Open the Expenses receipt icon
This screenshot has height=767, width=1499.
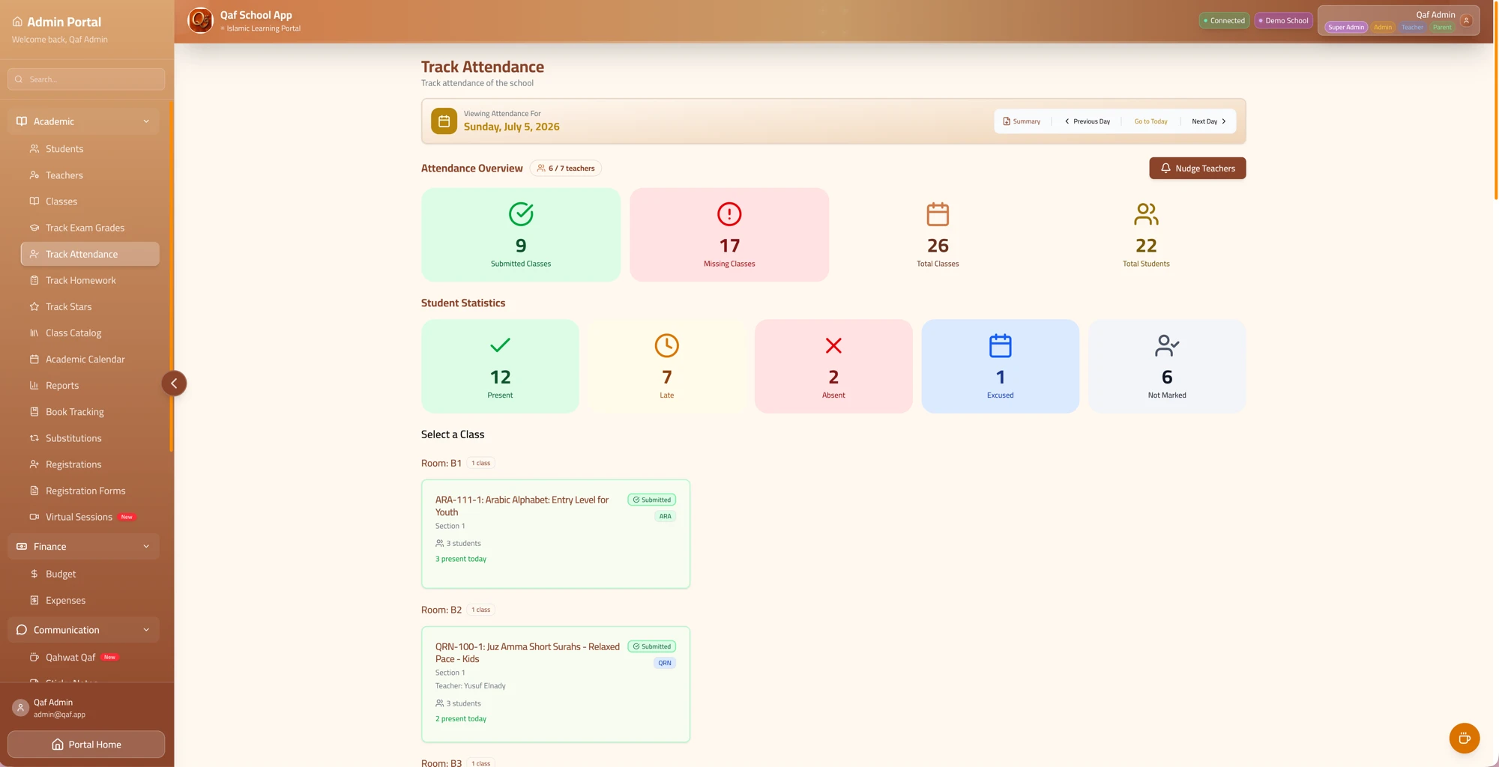pos(34,600)
